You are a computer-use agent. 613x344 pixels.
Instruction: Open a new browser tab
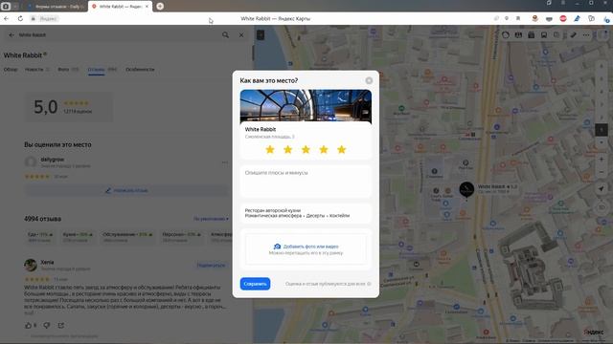coord(160,7)
